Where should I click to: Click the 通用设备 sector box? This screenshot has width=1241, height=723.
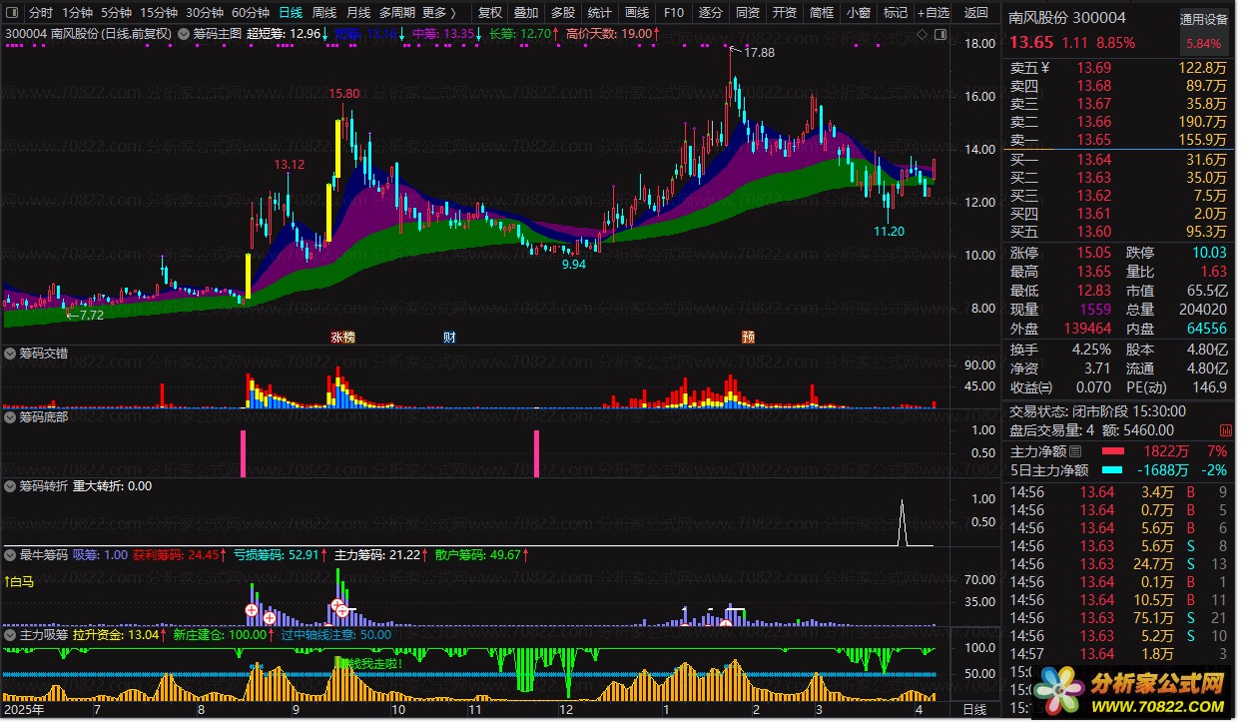tap(1203, 19)
